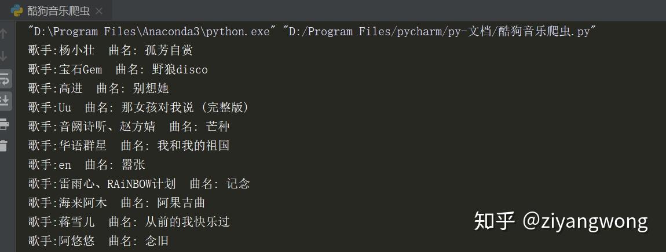The height and width of the screenshot is (252, 666).
Task: Click the 雷雨心 记念 output line
Action: 139,184
